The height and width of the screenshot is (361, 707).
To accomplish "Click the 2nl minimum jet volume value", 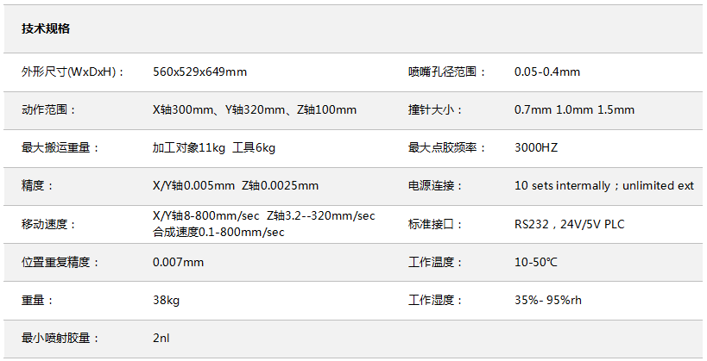I will pos(161,338).
